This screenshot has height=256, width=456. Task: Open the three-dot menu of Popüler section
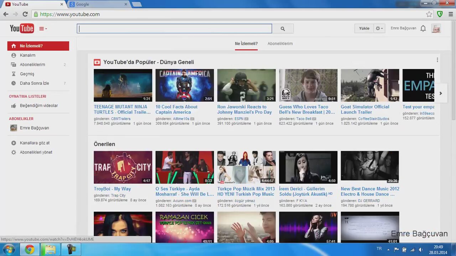tap(437, 60)
